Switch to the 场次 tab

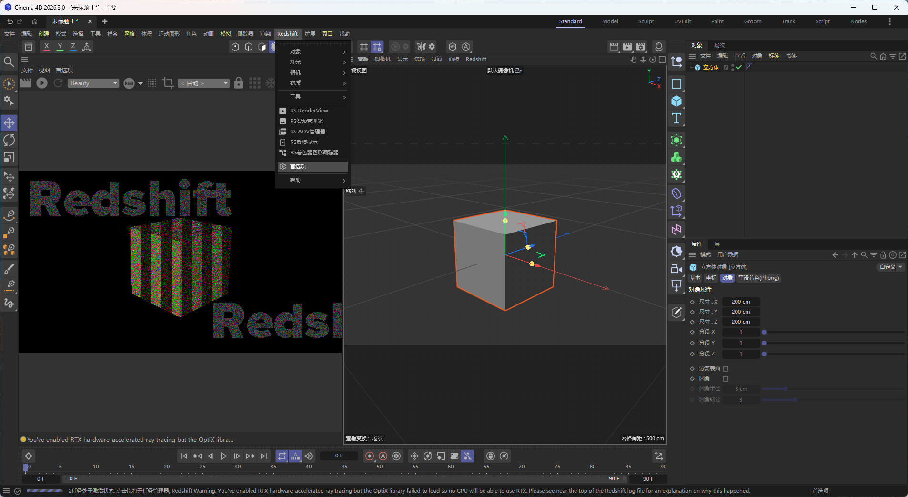[719, 45]
